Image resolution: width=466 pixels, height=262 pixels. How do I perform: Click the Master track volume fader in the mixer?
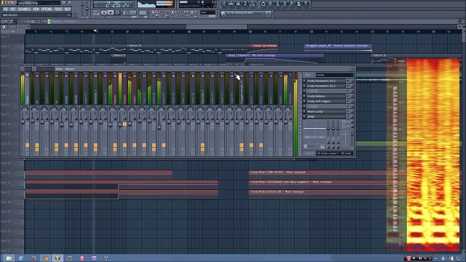coord(23,122)
